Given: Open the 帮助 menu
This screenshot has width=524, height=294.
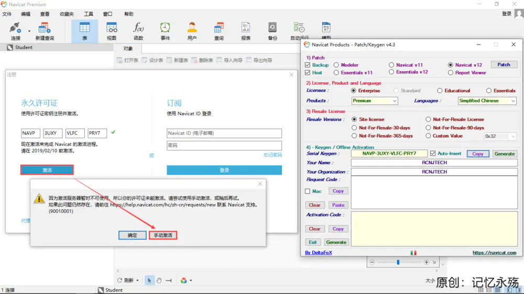Looking at the screenshot, I should tap(129, 14).
